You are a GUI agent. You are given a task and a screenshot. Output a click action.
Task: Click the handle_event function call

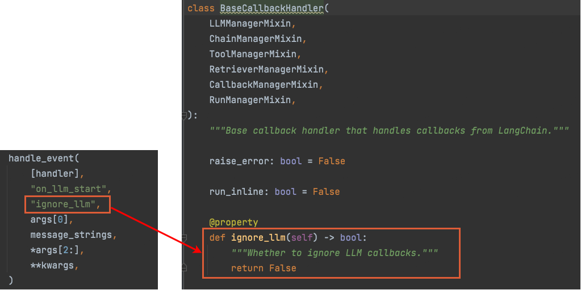(x=41, y=158)
